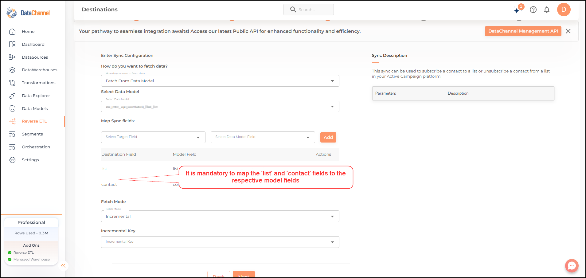Expand Fetch From Data Model dropdown
Image resolution: width=586 pixels, height=278 pixels.
[220, 81]
